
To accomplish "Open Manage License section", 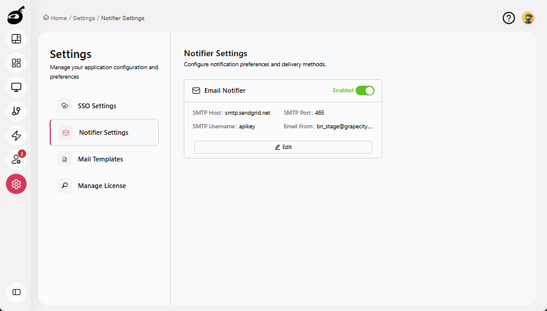I will [x=105, y=186].
